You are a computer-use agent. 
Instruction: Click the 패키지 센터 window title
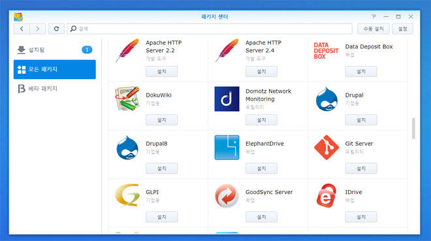pyautogui.click(x=214, y=17)
